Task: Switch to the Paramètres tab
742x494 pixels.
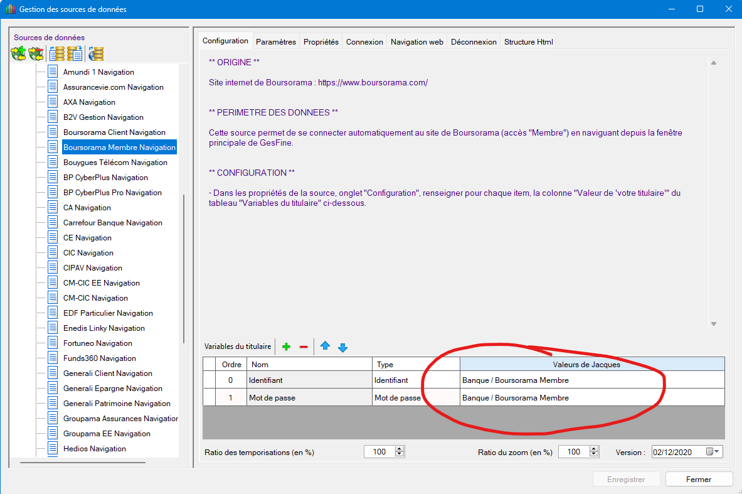Action: click(x=275, y=42)
